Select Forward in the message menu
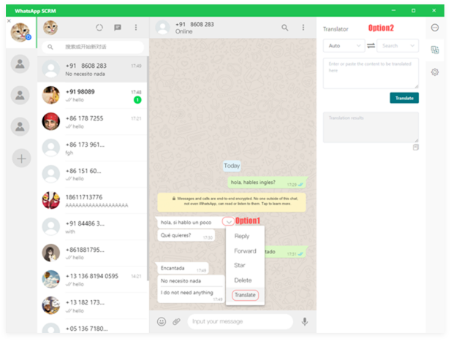 [x=245, y=250]
